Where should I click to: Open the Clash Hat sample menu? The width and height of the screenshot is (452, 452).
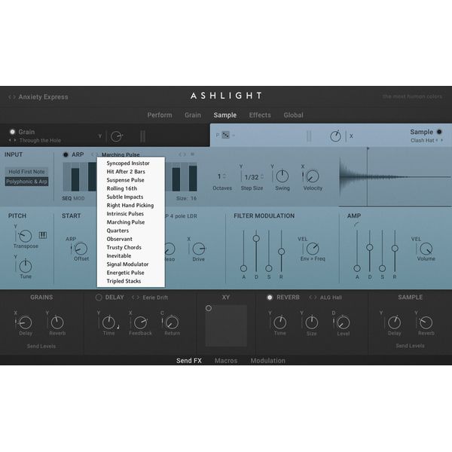pos(423,140)
